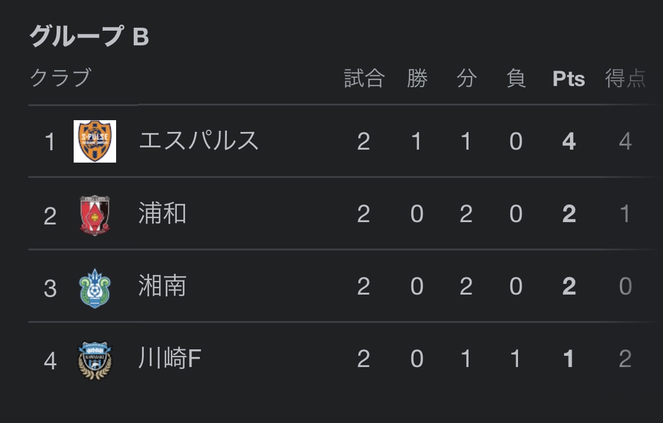Click the クラブ column header
Viewport: 663px width, 423px height.
click(61, 78)
